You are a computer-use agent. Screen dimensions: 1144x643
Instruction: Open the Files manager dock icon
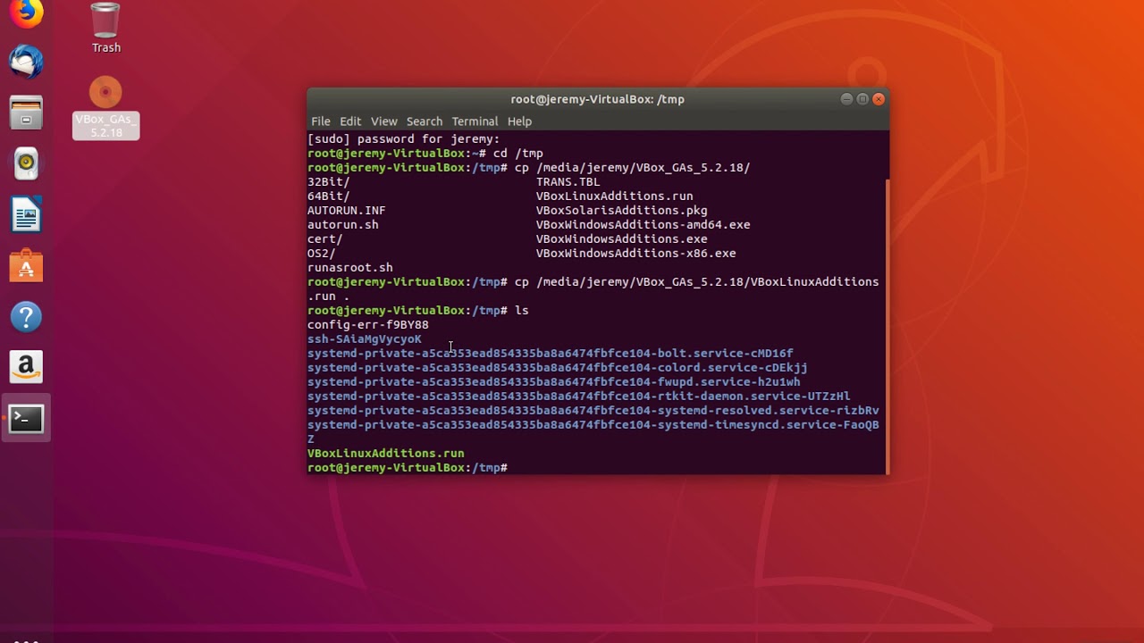[26, 113]
